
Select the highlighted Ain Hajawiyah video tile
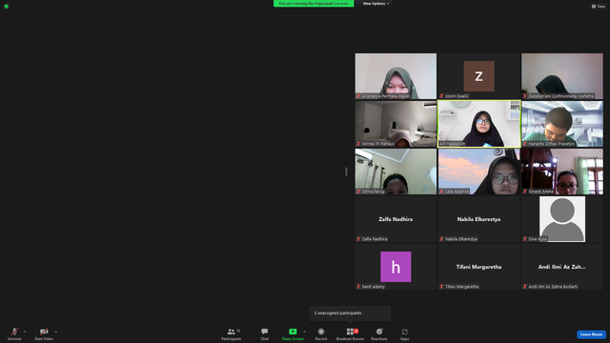coord(478,124)
